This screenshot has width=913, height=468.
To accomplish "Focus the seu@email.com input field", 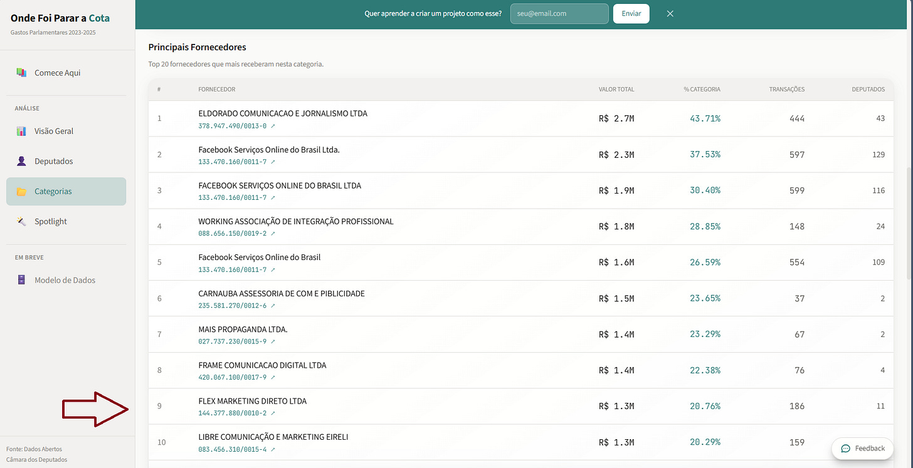I will pyautogui.click(x=559, y=13).
